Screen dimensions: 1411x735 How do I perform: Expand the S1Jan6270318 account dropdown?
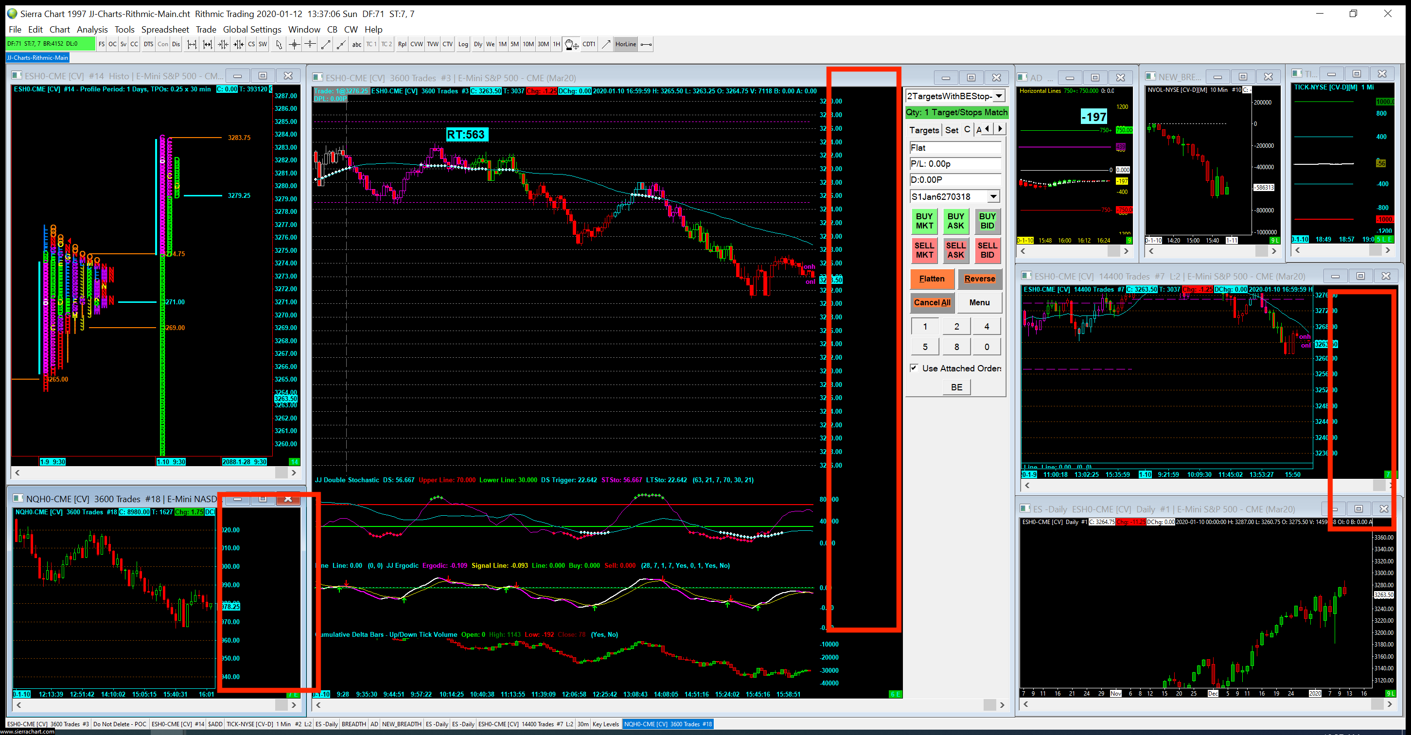point(993,196)
